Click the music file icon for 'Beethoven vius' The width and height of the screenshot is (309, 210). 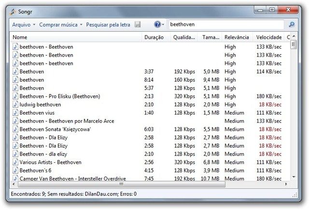15,113
